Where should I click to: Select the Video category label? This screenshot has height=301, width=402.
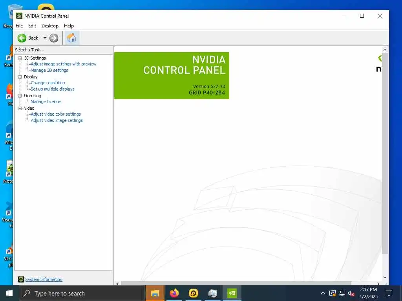coord(29,108)
